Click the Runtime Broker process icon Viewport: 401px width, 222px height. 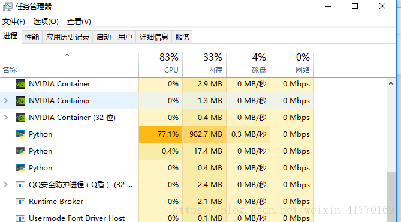[x=20, y=202]
